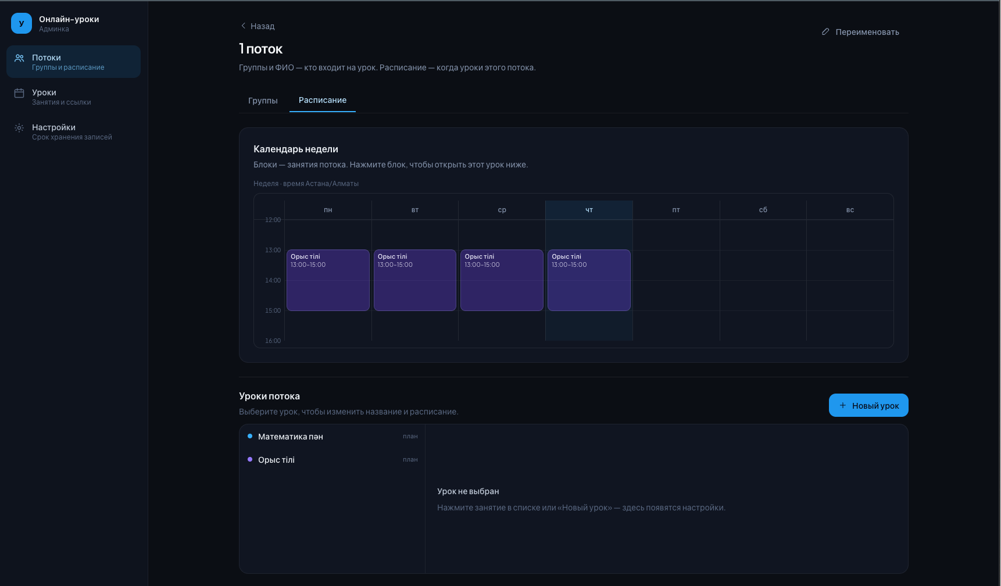Click the «план» label beside Орыс тілі
This screenshot has height=586, width=1001.
[410, 459]
